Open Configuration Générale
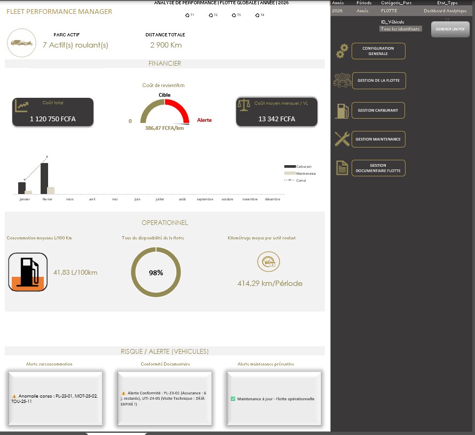Viewport: 475px width, 435px height. [x=378, y=51]
